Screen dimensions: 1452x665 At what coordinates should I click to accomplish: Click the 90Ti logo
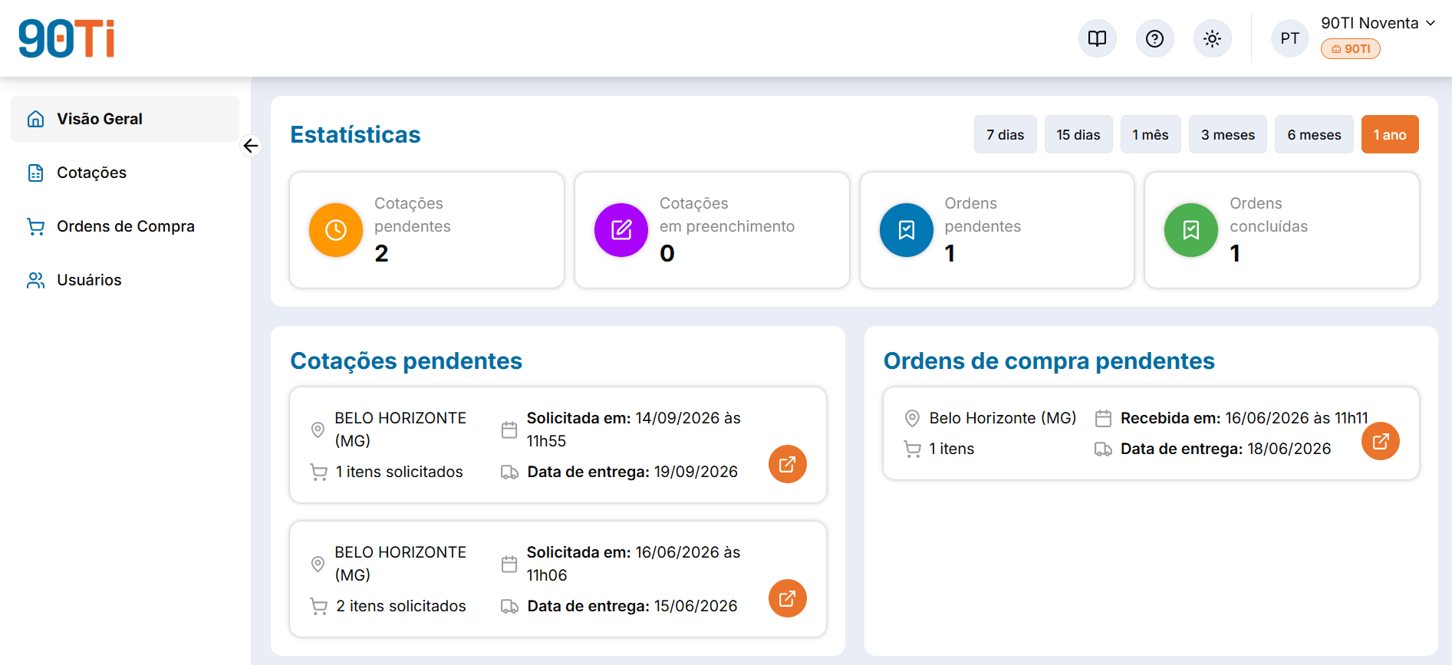point(67,38)
